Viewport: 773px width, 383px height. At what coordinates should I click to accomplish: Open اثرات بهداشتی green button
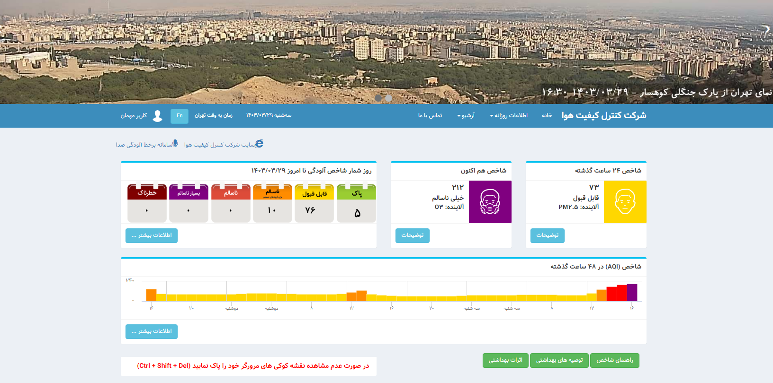point(505,360)
